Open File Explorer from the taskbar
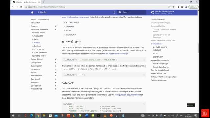Screen dimensions: 210x118 tap(44, 116)
